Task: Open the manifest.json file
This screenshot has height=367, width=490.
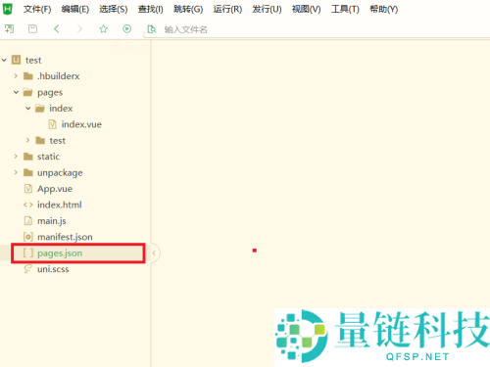Action: pos(65,237)
